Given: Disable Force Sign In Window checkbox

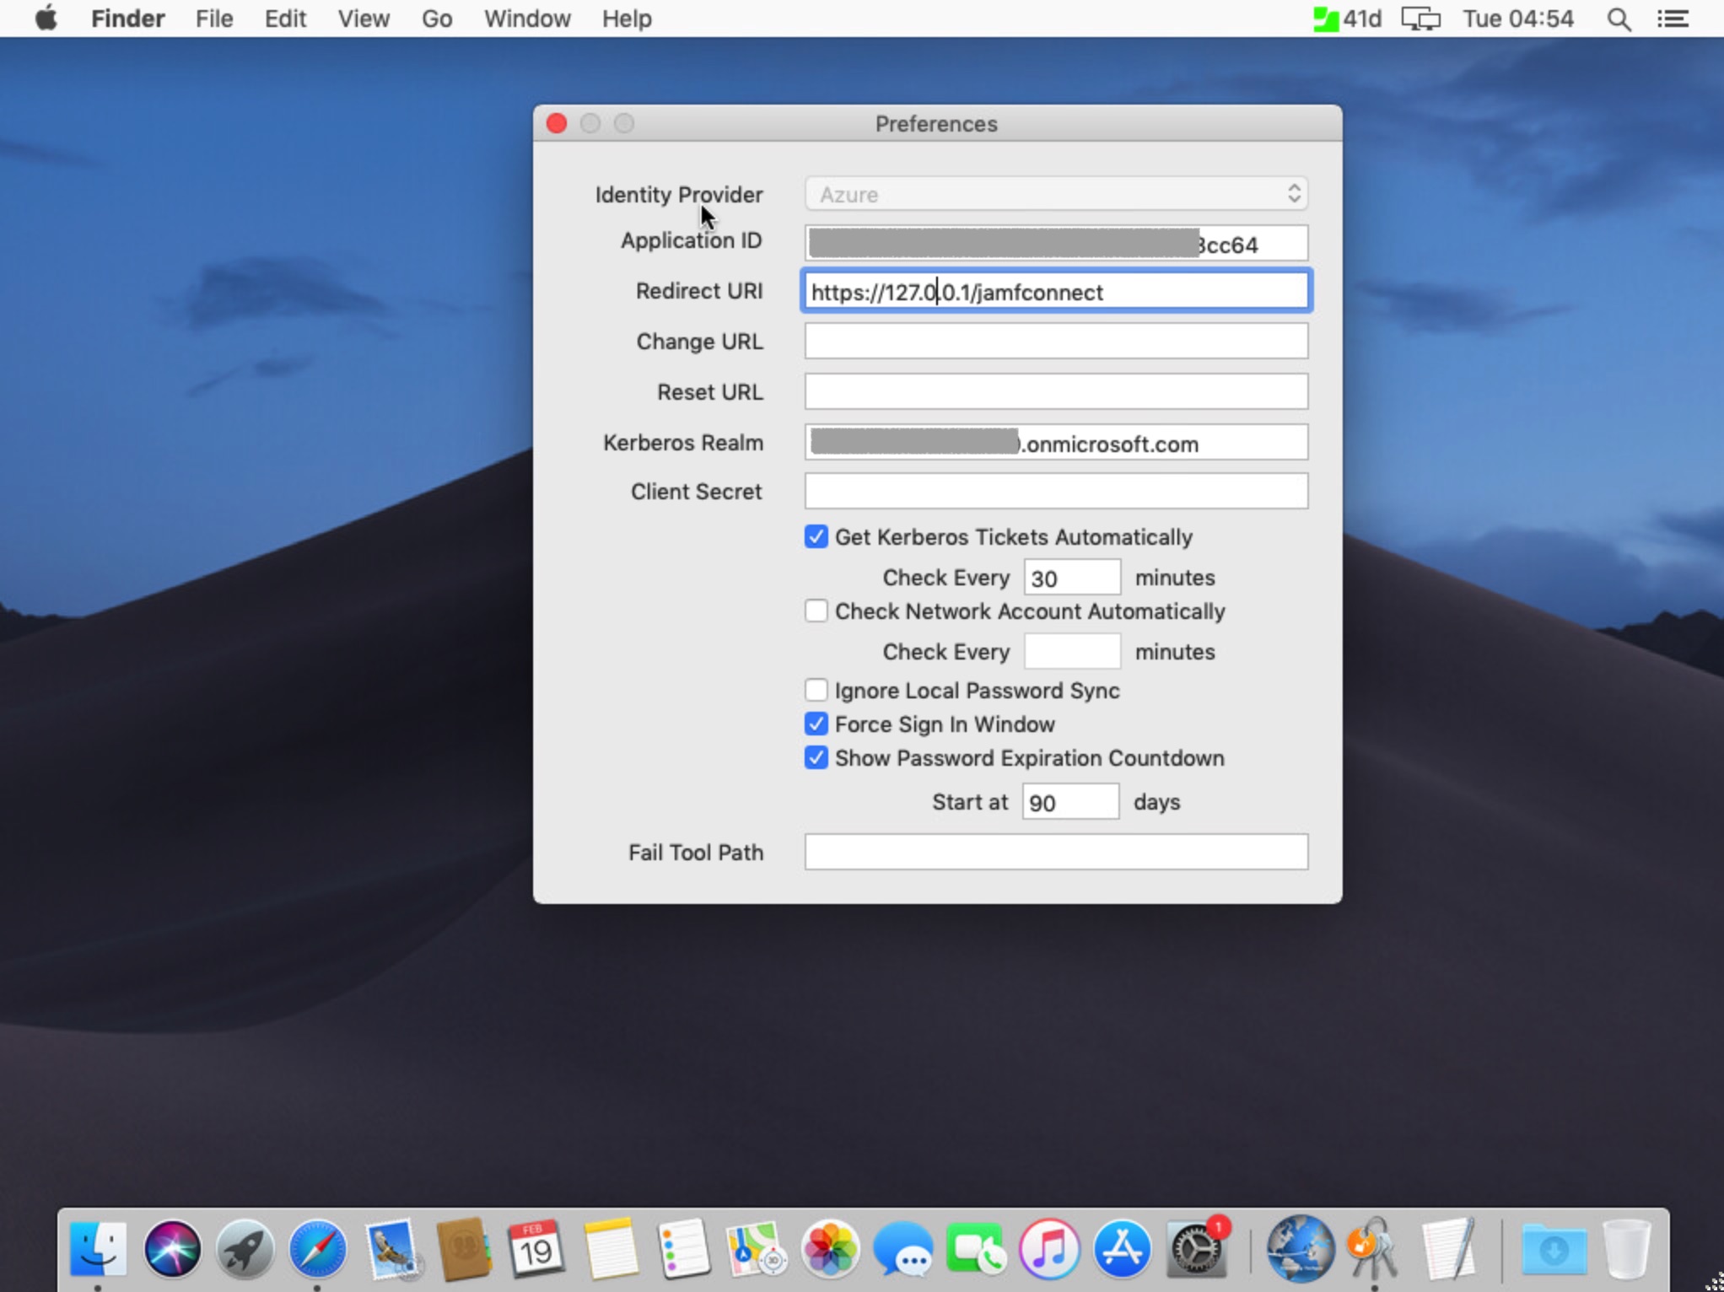Looking at the screenshot, I should click(816, 724).
